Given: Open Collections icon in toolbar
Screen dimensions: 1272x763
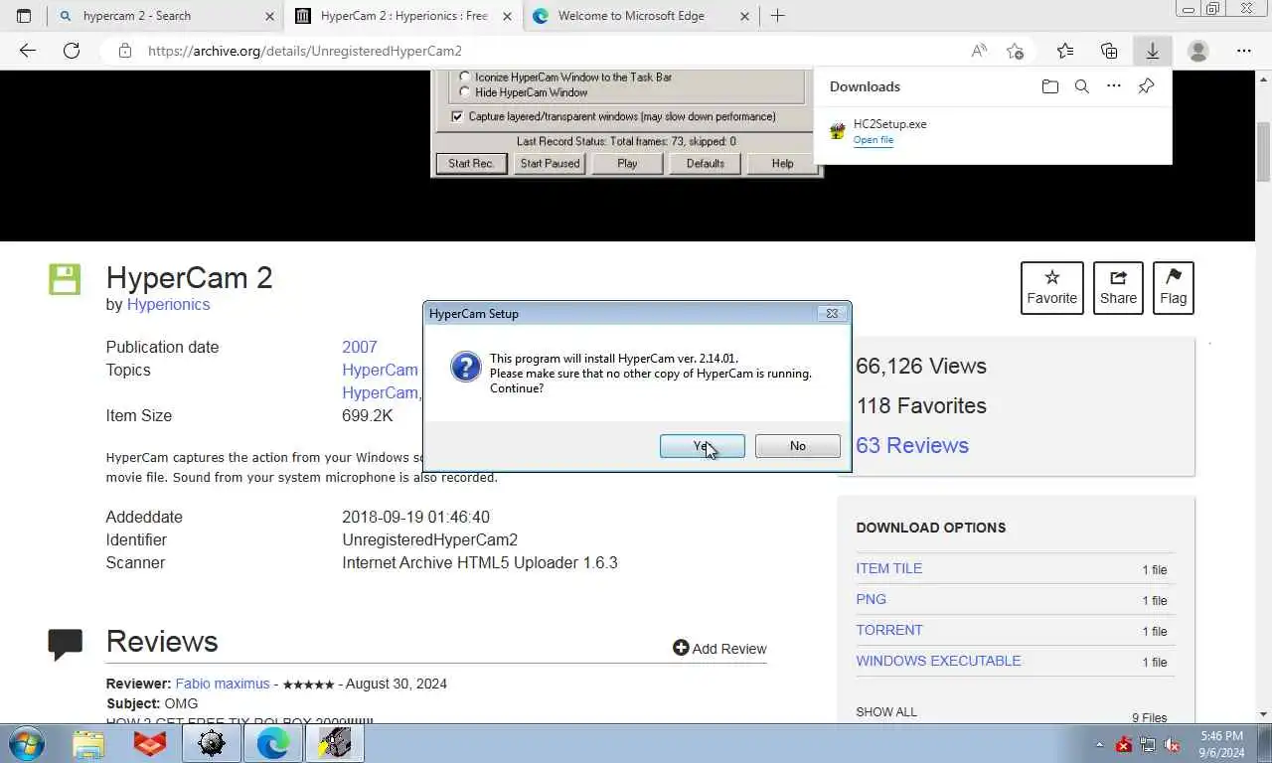Looking at the screenshot, I should 1109,51.
